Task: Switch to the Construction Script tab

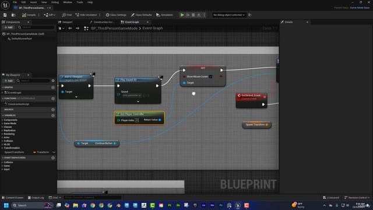Action: (103, 22)
